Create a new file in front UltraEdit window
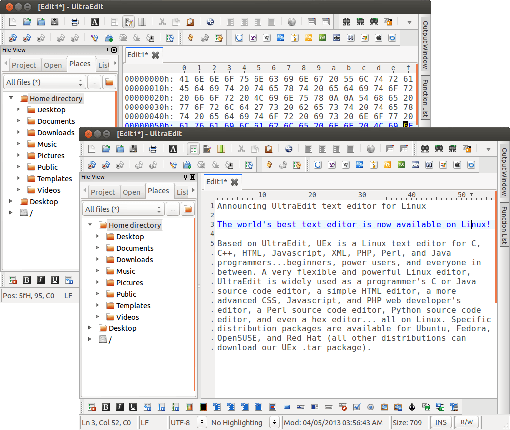Screen dimensions: 510x430 92,149
